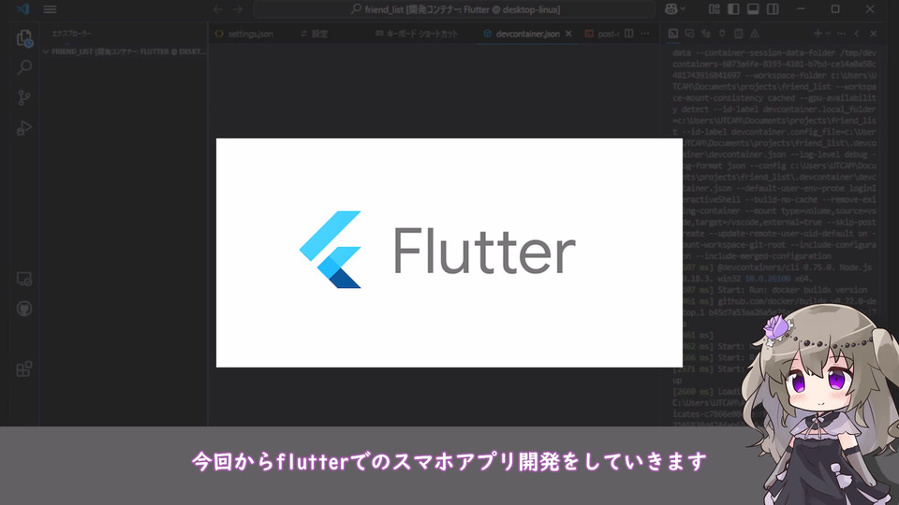
Task: Open the second panel view icon after Terminal
Action: point(690,34)
